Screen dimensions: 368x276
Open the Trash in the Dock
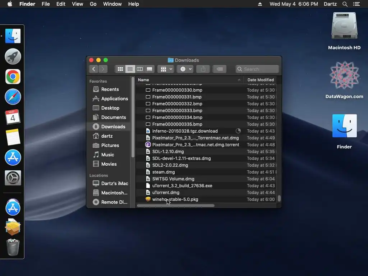(x=13, y=247)
